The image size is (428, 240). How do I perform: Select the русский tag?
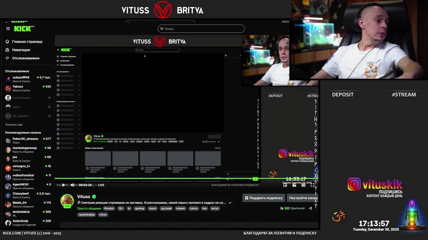(x=166, y=208)
